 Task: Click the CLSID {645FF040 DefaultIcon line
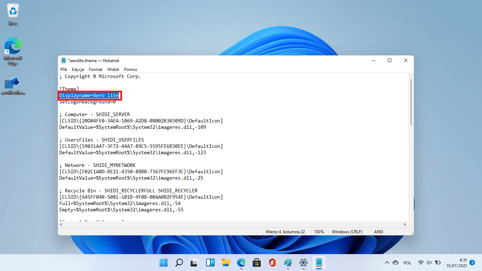coord(141,197)
